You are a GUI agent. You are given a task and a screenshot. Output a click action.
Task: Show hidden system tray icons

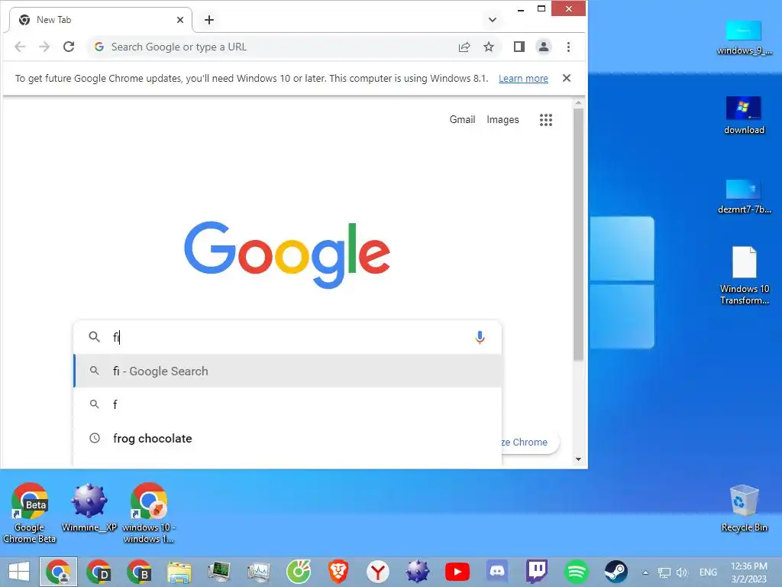point(645,572)
